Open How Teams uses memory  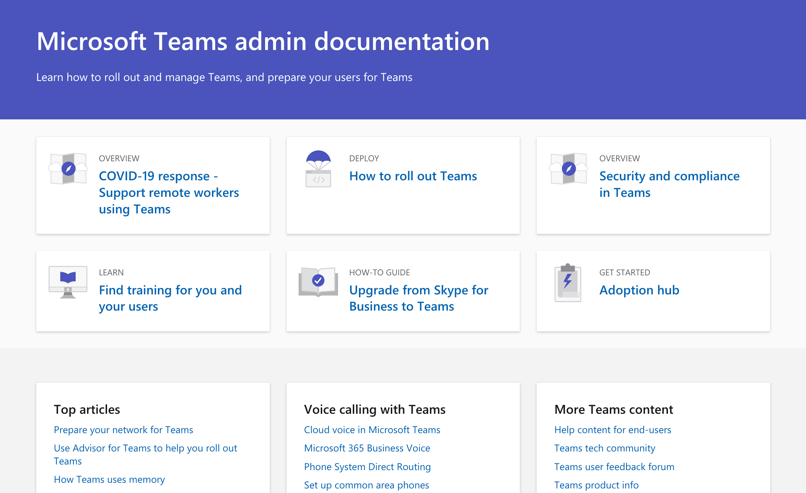pyautogui.click(x=109, y=479)
